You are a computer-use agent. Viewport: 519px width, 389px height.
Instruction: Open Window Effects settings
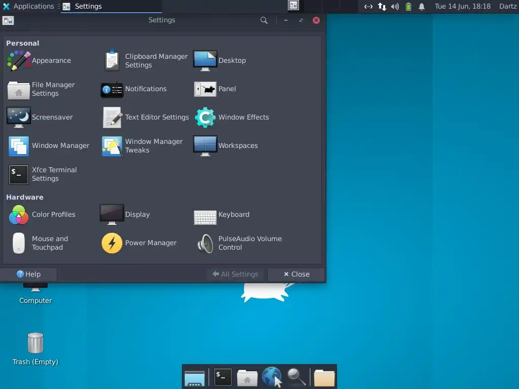pos(232,117)
